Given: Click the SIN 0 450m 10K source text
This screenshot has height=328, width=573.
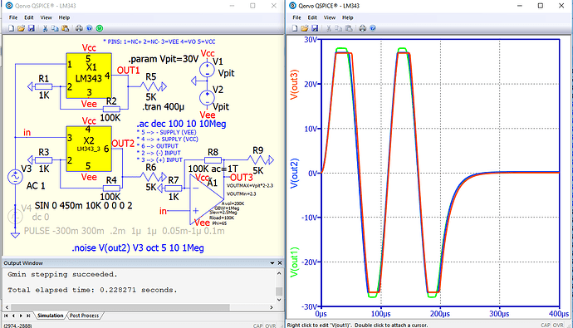Looking at the screenshot, I should [x=83, y=206].
